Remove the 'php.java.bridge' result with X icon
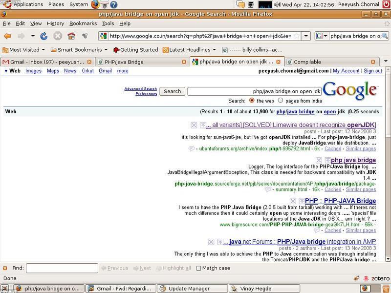 pyautogui.click(x=319, y=160)
